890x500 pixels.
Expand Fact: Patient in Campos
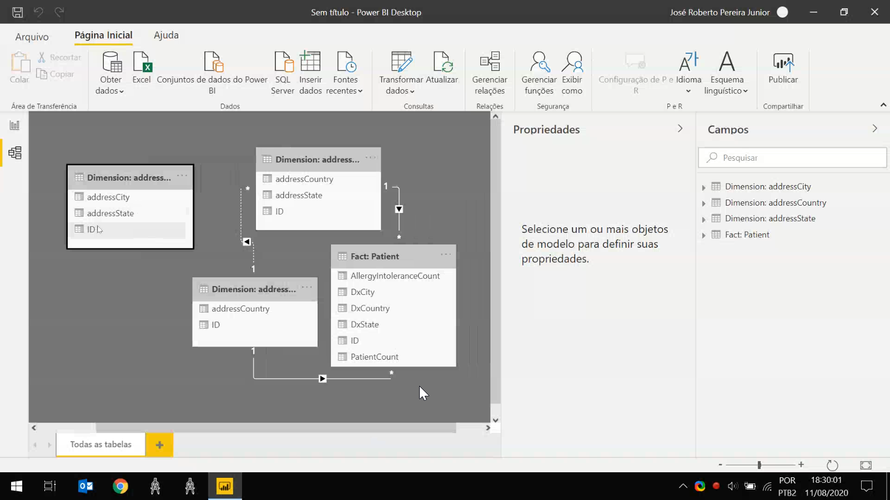pos(703,236)
